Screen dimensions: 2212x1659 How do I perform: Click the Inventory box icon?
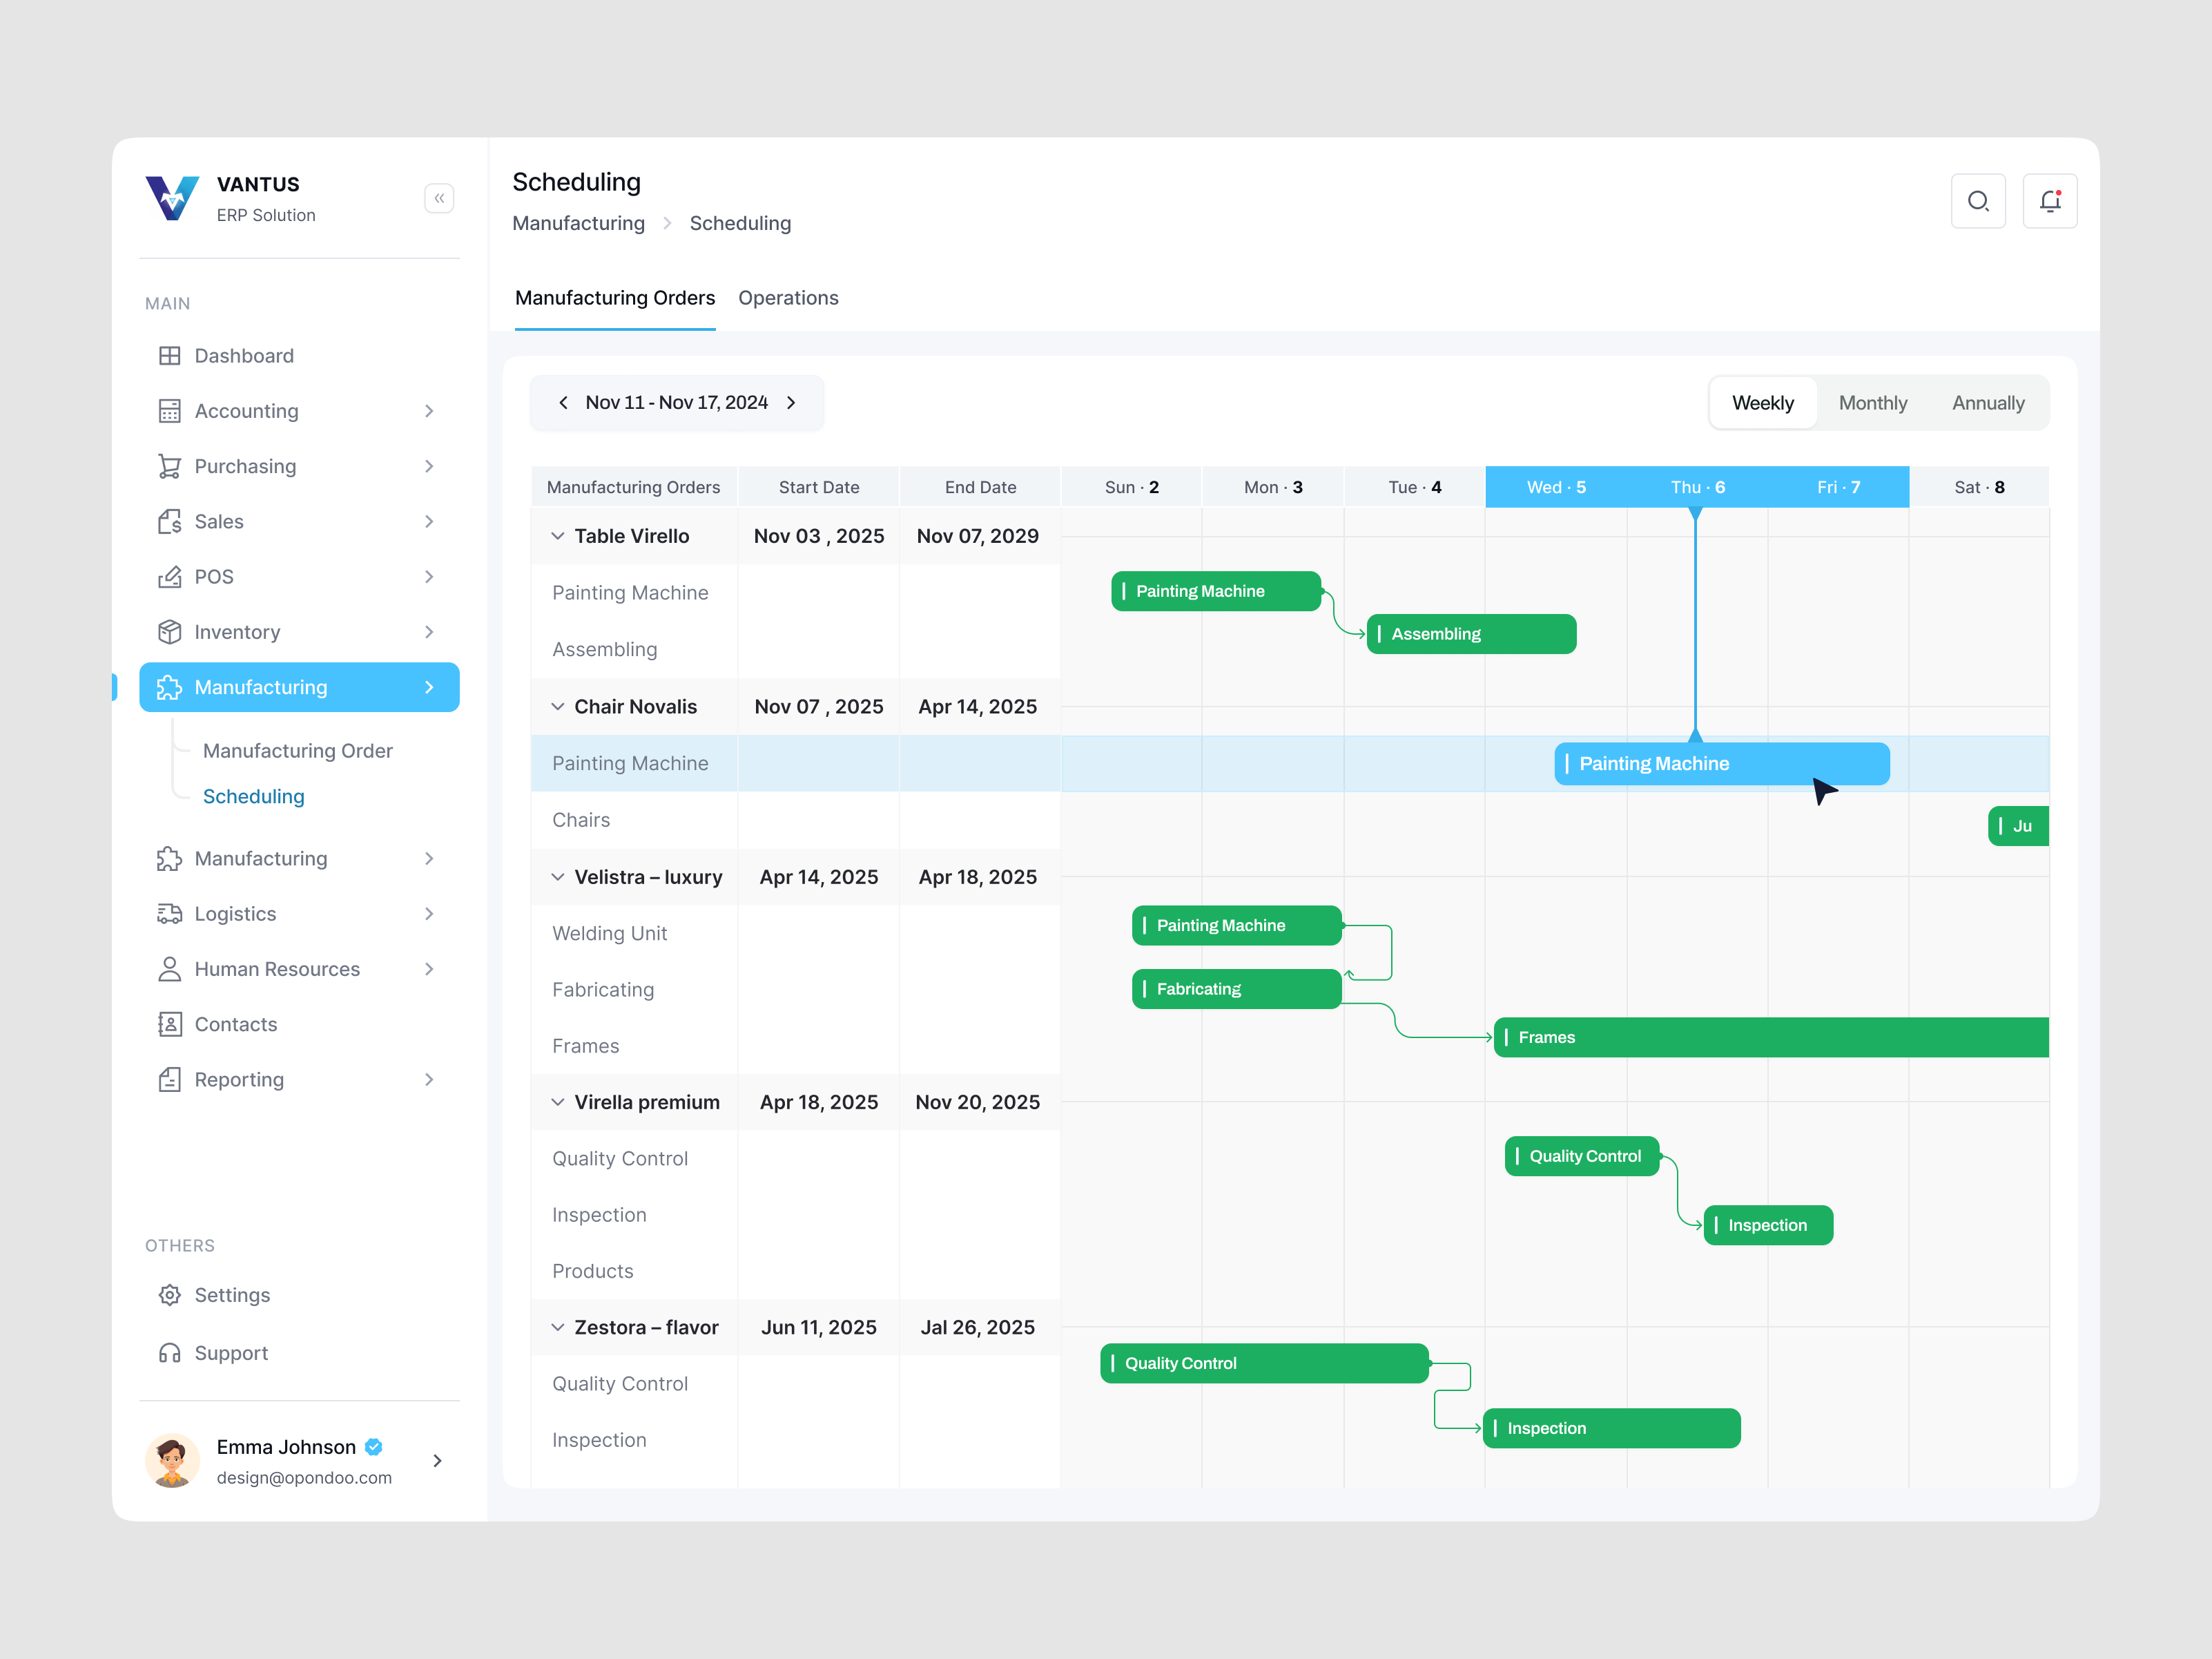point(170,631)
